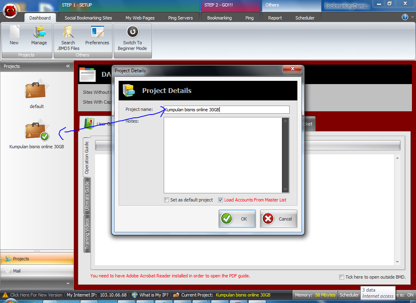This screenshot has width=416, height=303.
Task: Click the Sites With Captcha text
Action: (x=97, y=102)
